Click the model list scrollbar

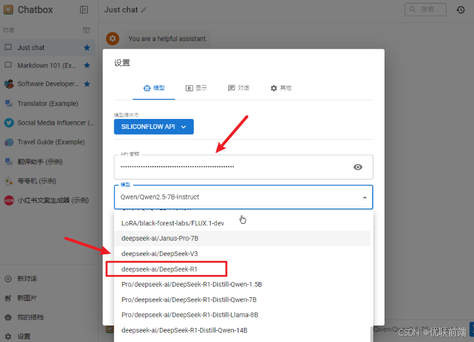[x=372, y=334]
